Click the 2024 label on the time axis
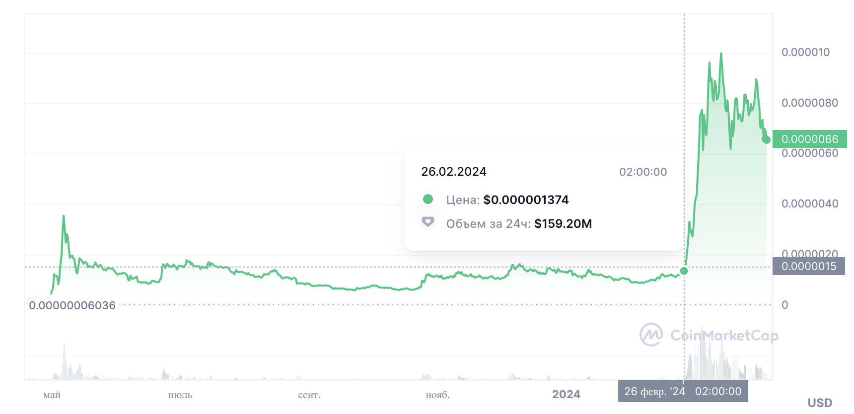Screen dimensions: 854x414 pyautogui.click(x=567, y=394)
